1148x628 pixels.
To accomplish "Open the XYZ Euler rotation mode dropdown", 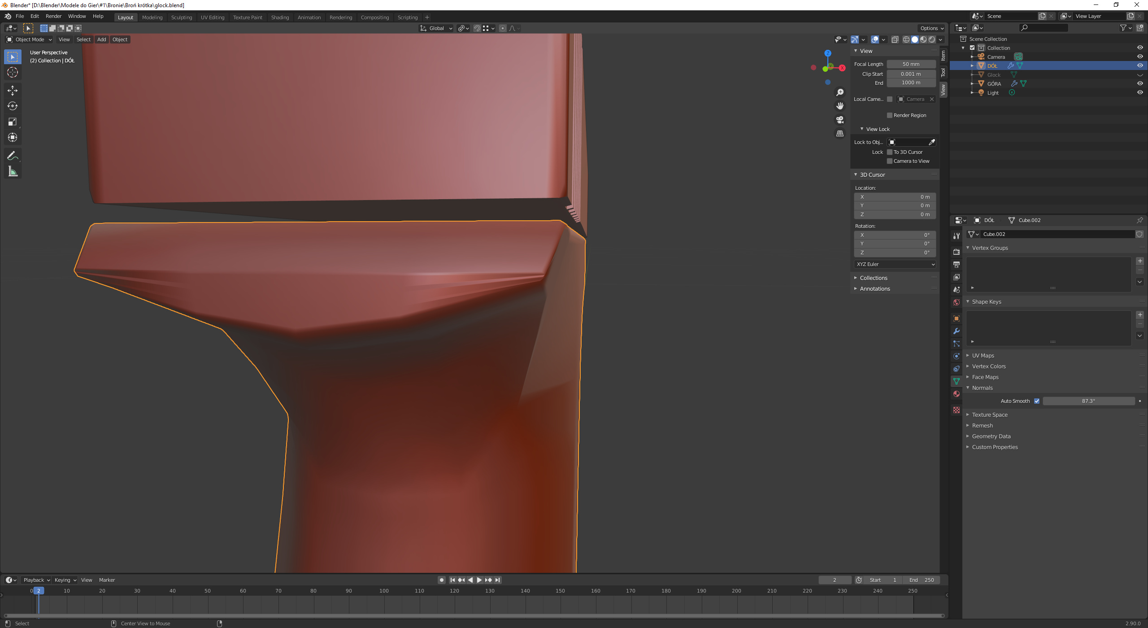I will (895, 264).
